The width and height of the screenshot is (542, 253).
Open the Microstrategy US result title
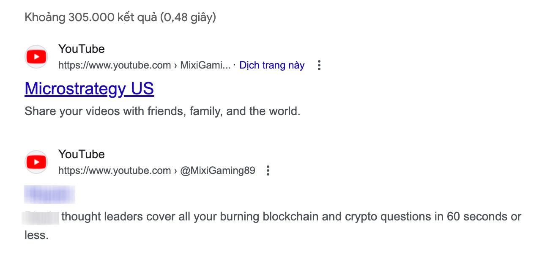coord(89,89)
